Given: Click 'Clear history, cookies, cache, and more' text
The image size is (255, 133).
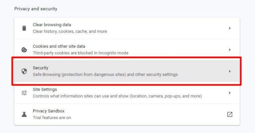Looking at the screenshot, I should (x=70, y=31).
